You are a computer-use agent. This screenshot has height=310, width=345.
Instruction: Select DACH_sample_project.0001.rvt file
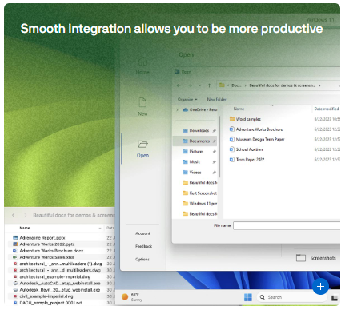47,303
